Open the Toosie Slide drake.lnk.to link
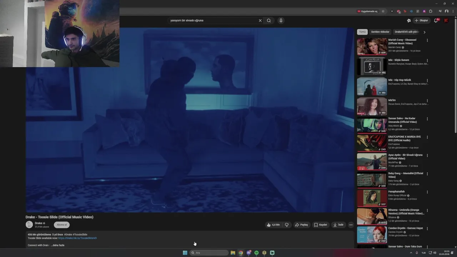Viewport: 457px width, 257px height. point(77,238)
